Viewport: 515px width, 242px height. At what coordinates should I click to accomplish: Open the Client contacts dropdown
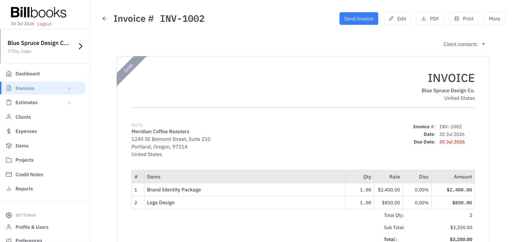464,44
